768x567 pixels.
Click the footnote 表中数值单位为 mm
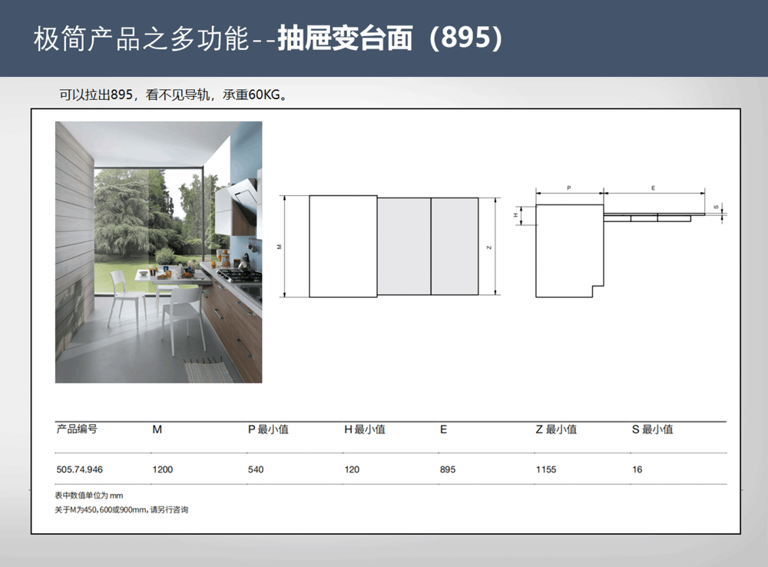point(89,495)
